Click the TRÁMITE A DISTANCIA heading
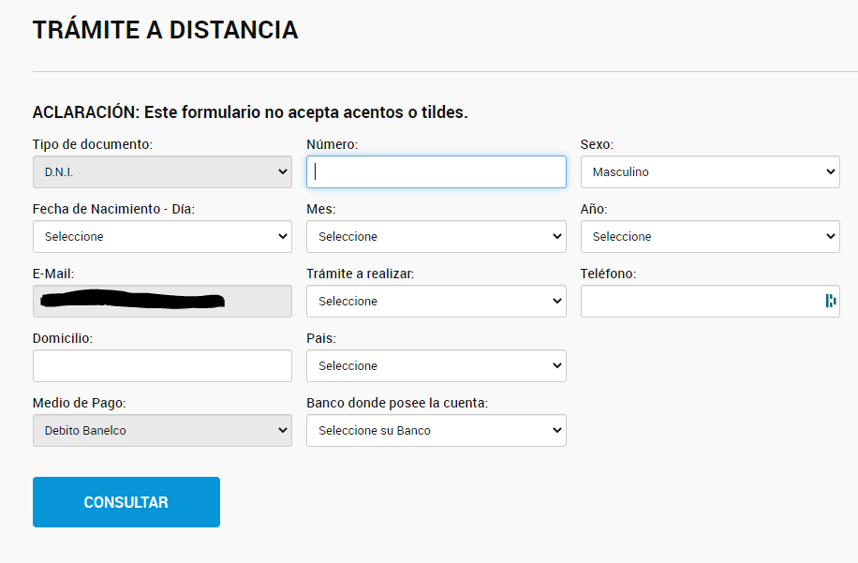Screen dimensions: 858x563 (165, 30)
